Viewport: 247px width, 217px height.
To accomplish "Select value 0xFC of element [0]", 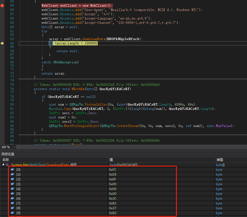I will (x=113, y=169).
